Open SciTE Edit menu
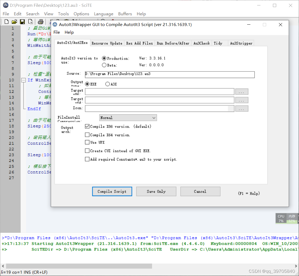299x276 pixels. [18, 14]
